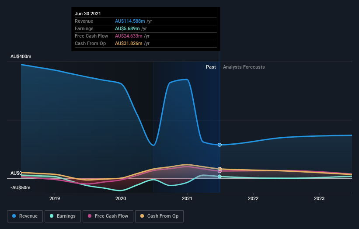
Task: Click the 2019 x-axis label
Action: [x=55, y=198]
